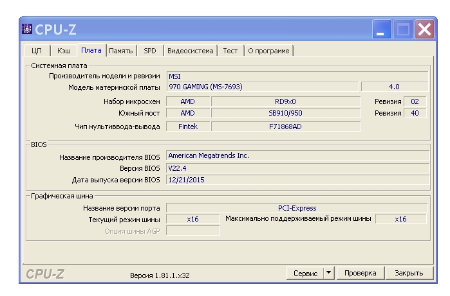Select the Плата tab

click(x=91, y=50)
